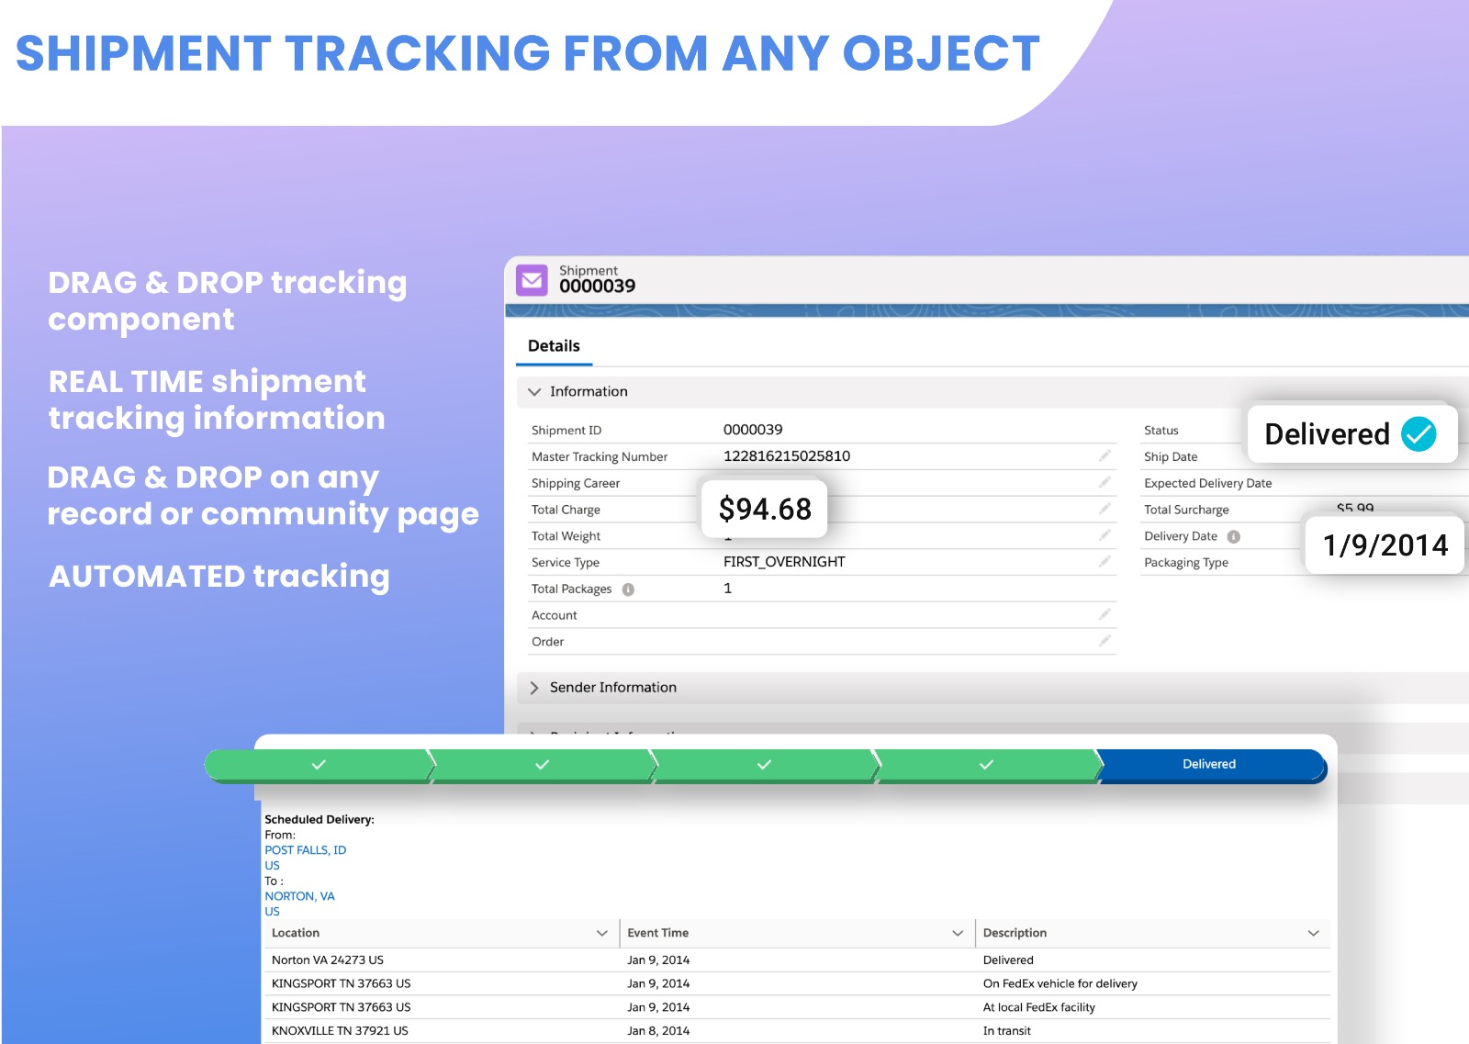
Task: Edit the Account field pencil icon
Action: [1105, 614]
